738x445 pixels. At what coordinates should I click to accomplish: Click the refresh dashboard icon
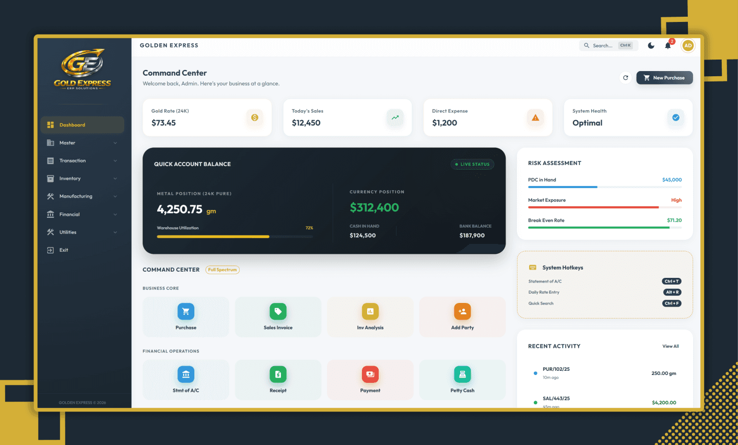pyautogui.click(x=625, y=78)
